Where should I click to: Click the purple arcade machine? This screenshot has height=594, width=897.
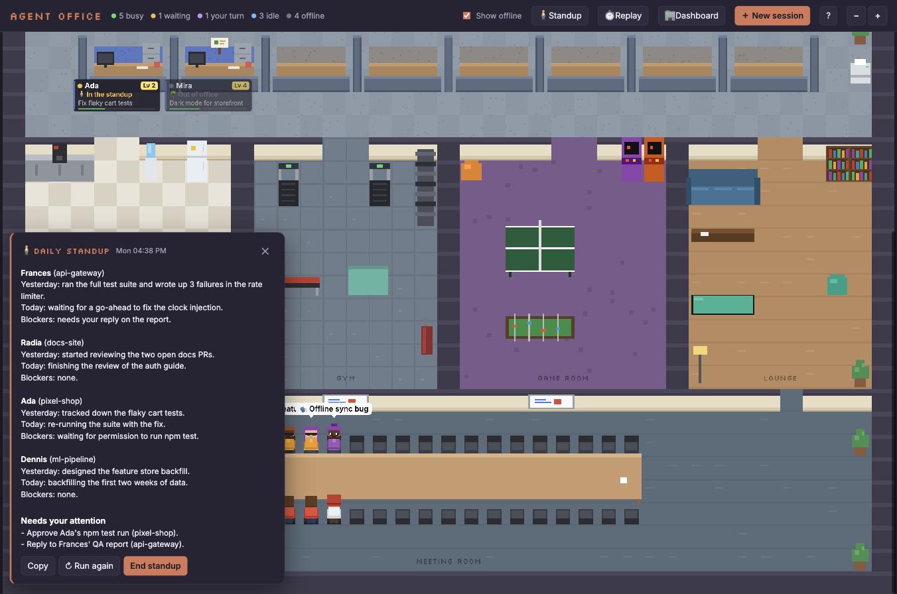[632, 159]
